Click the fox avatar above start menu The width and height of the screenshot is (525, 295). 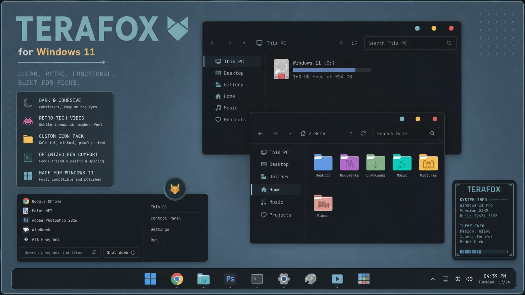pos(175,189)
